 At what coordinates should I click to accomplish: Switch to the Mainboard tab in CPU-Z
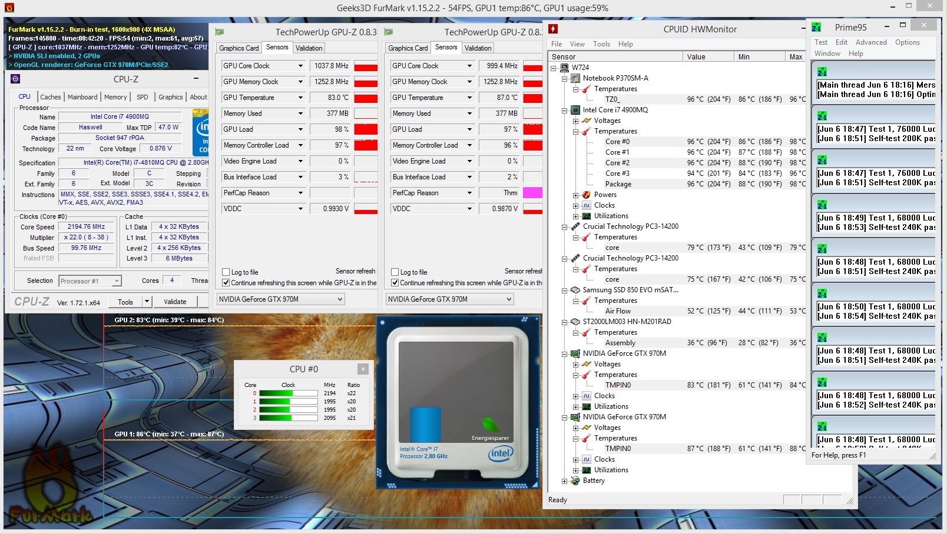82,97
